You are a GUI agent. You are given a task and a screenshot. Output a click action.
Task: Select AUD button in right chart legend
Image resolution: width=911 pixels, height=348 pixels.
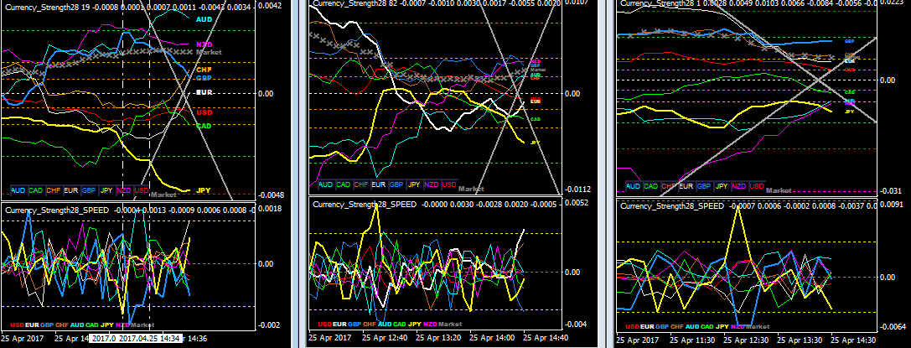tap(634, 186)
